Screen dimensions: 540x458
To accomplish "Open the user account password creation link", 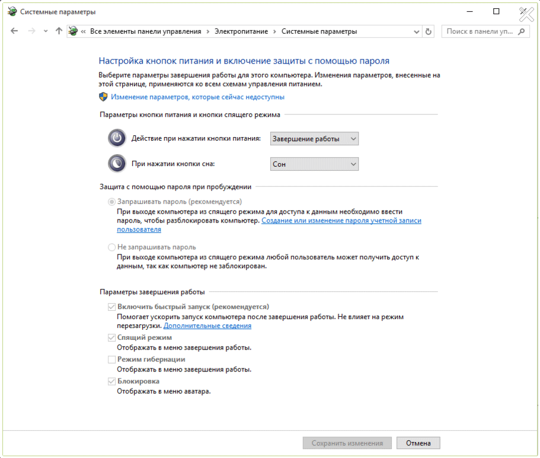I will [341, 221].
